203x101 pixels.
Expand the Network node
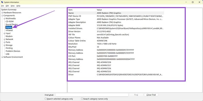[x=4, y=39]
